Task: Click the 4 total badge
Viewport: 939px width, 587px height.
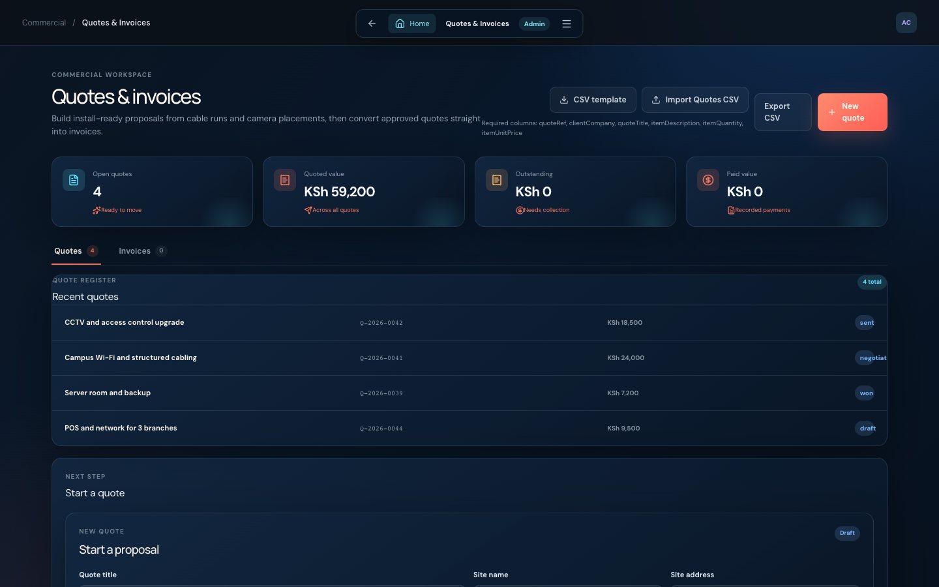Action: [872, 282]
